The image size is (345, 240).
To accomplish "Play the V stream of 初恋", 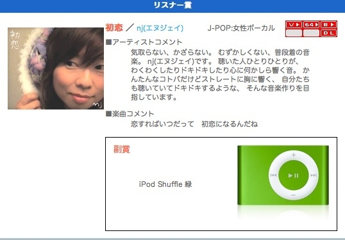I will (294, 25).
